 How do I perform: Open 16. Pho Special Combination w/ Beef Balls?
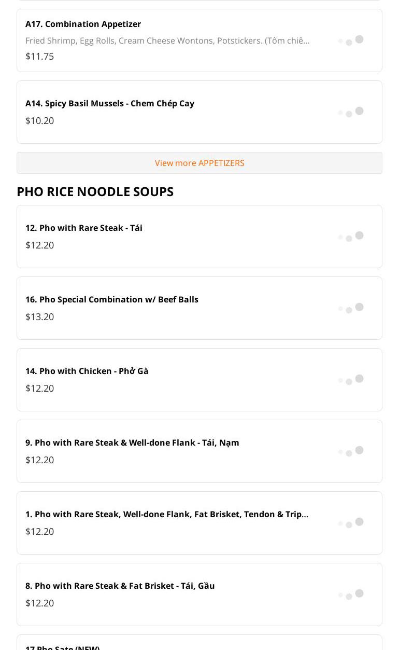(x=112, y=299)
